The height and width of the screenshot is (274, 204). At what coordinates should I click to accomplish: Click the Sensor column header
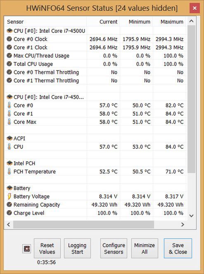pyautogui.click(x=45, y=22)
